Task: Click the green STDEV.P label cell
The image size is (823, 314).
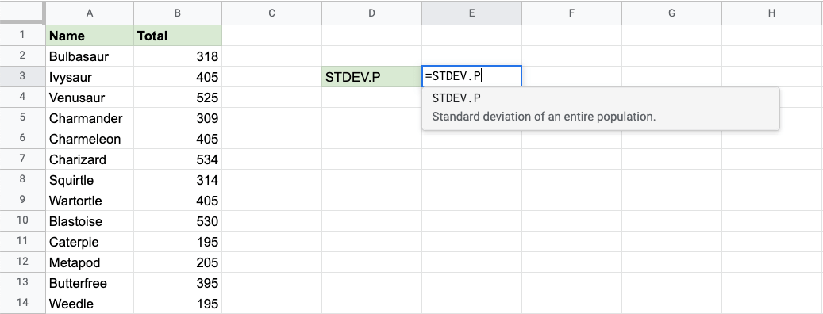Action: point(371,77)
